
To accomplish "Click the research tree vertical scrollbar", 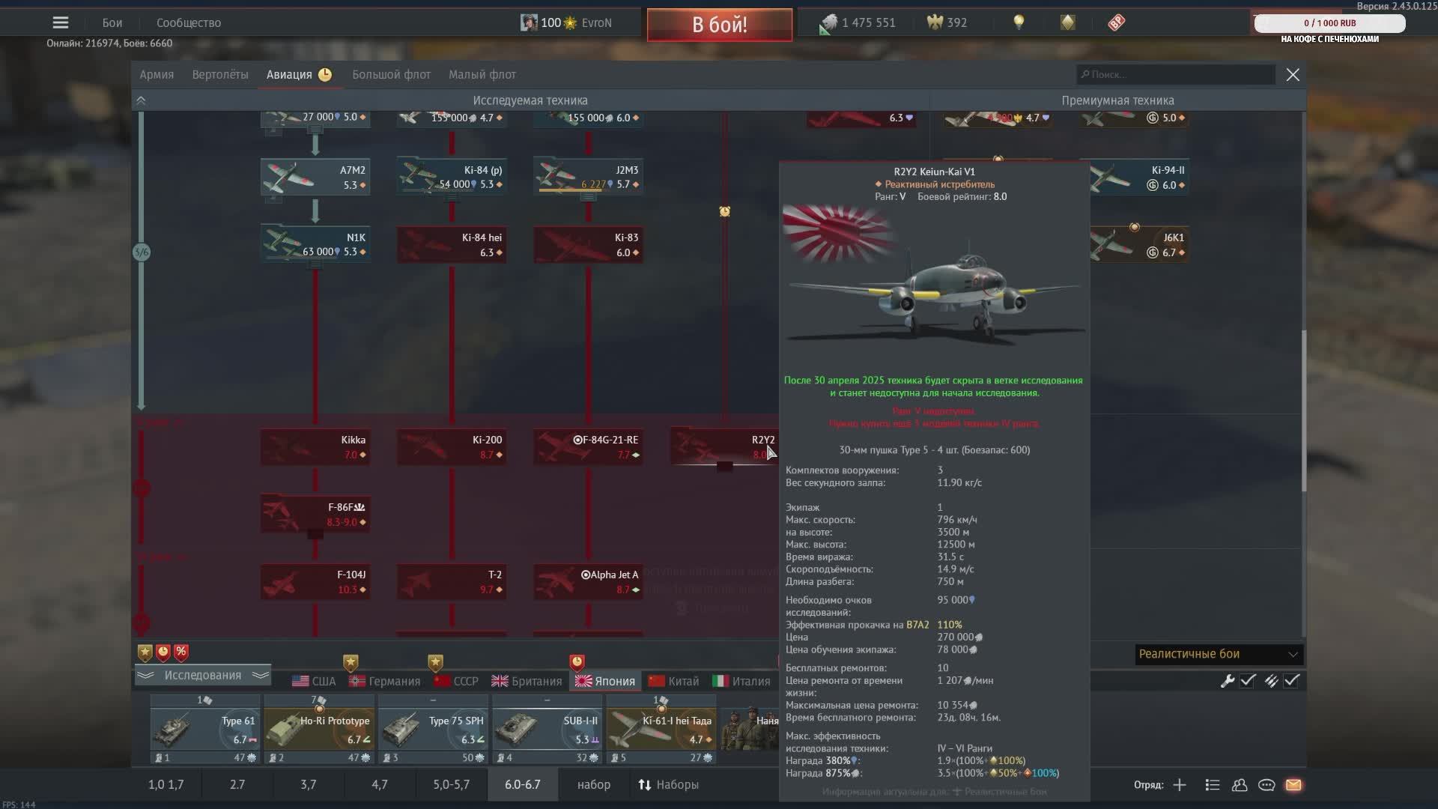I will 1303,410.
